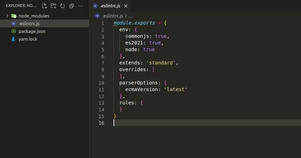Place cursor on 'module' on line 1
The height and width of the screenshot is (158, 301).
tap(122, 23)
